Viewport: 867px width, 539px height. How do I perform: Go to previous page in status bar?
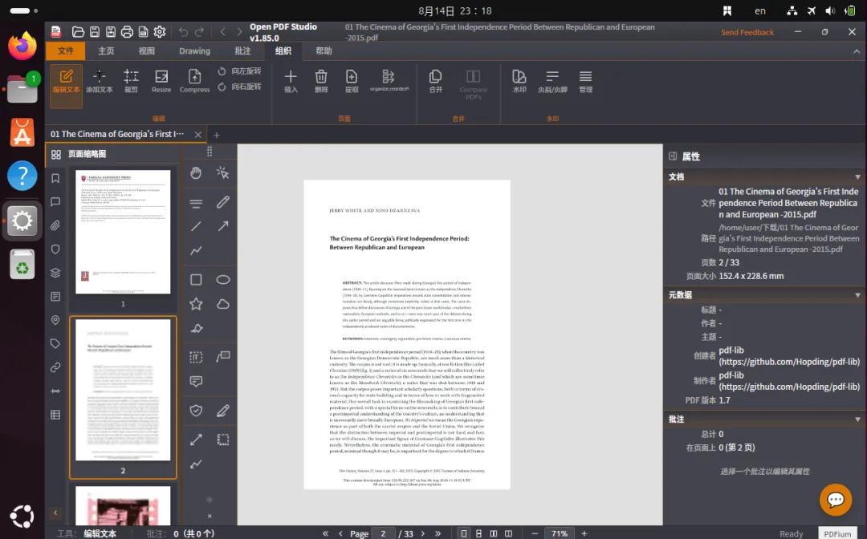click(340, 533)
